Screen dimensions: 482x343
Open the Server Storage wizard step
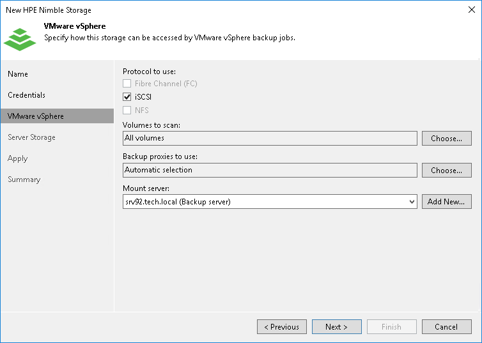(x=32, y=137)
